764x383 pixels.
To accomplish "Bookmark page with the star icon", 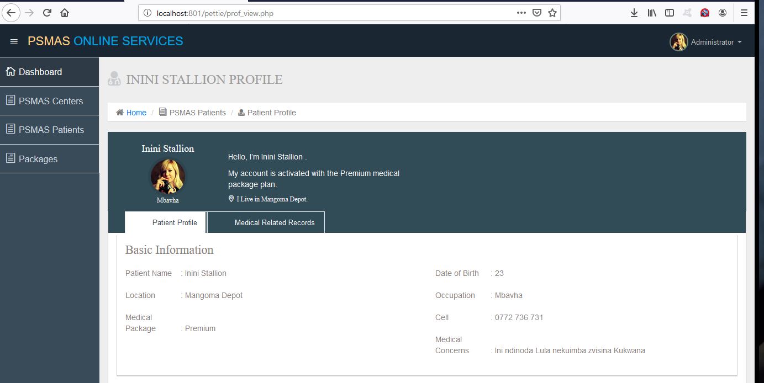I will (x=552, y=13).
